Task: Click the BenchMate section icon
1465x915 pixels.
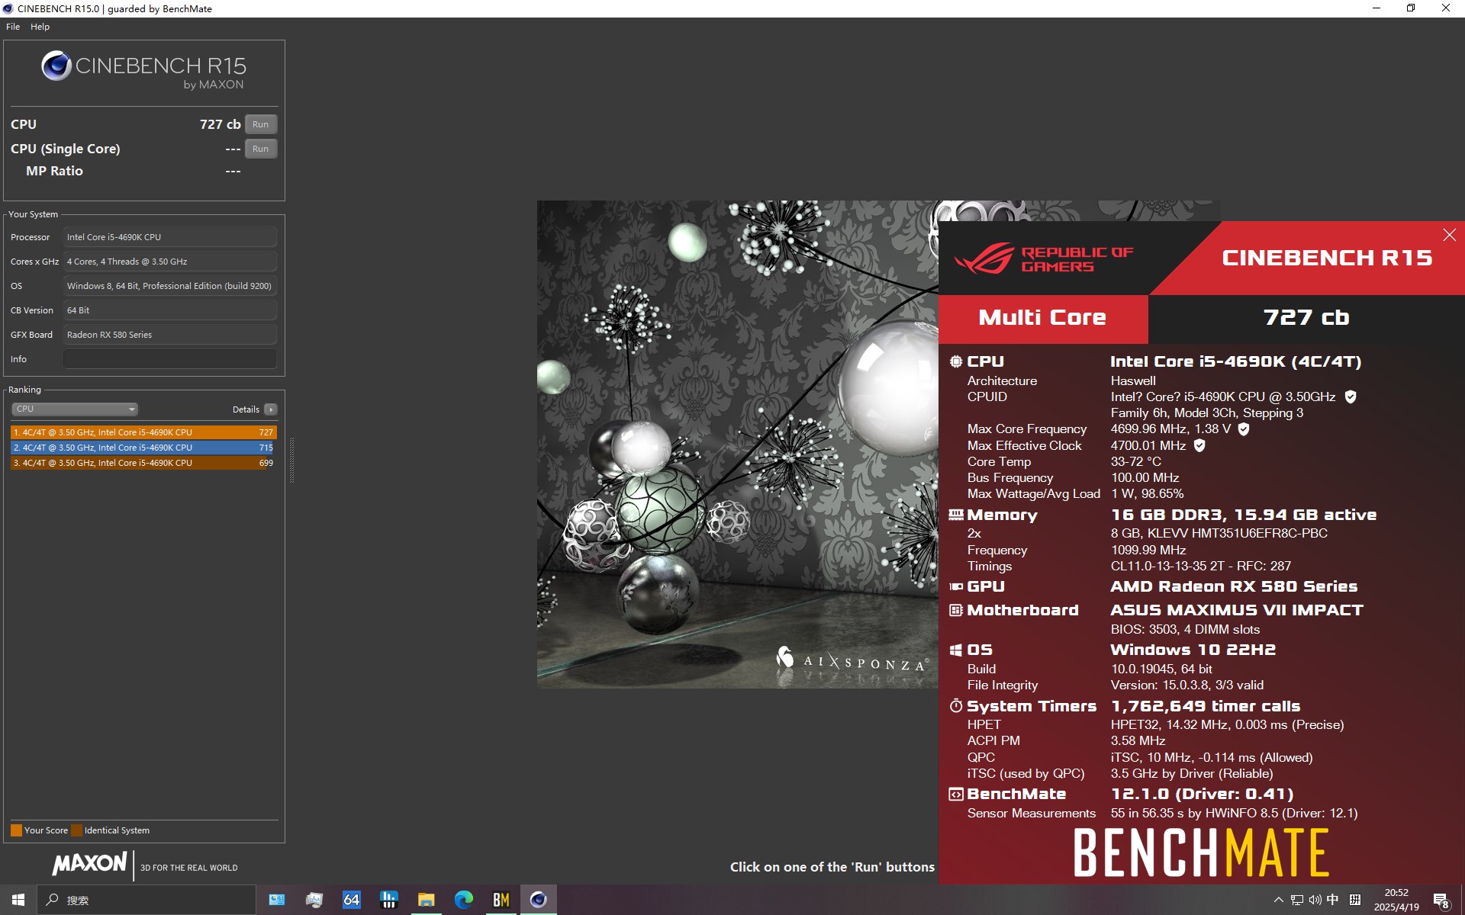Action: point(955,794)
